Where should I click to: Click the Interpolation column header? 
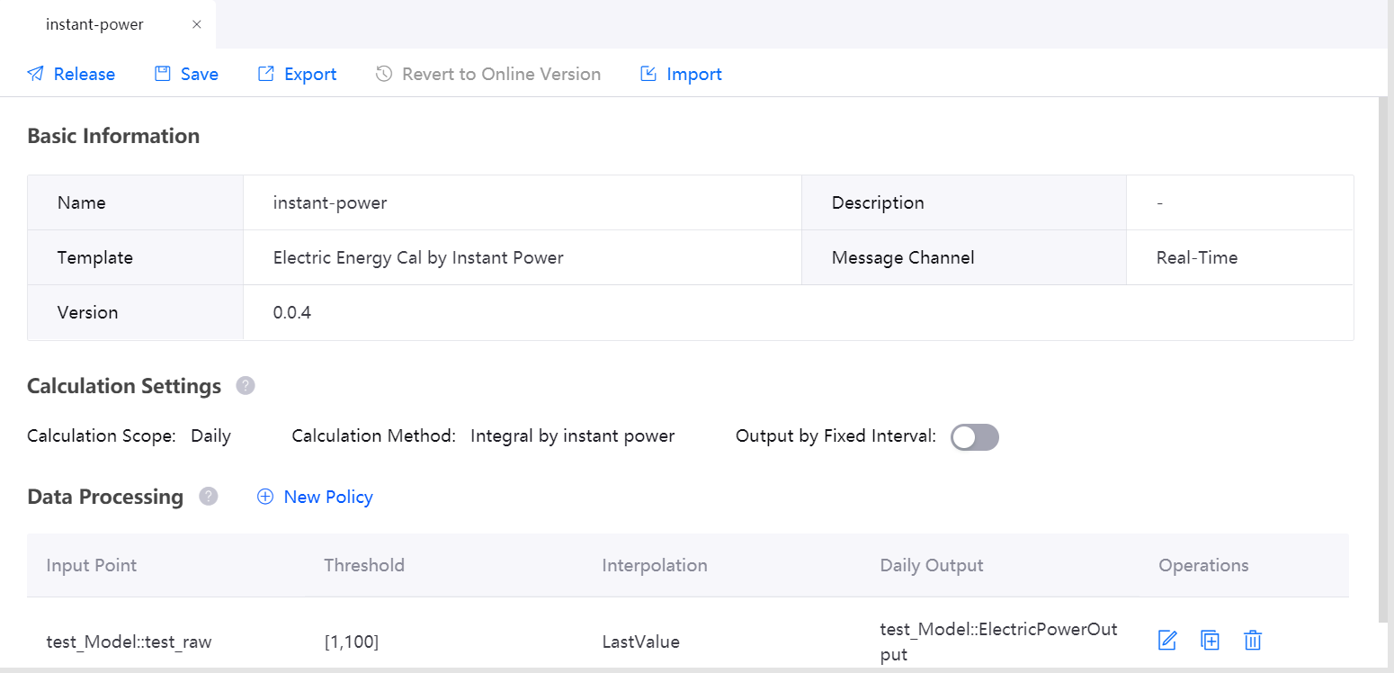pos(655,565)
